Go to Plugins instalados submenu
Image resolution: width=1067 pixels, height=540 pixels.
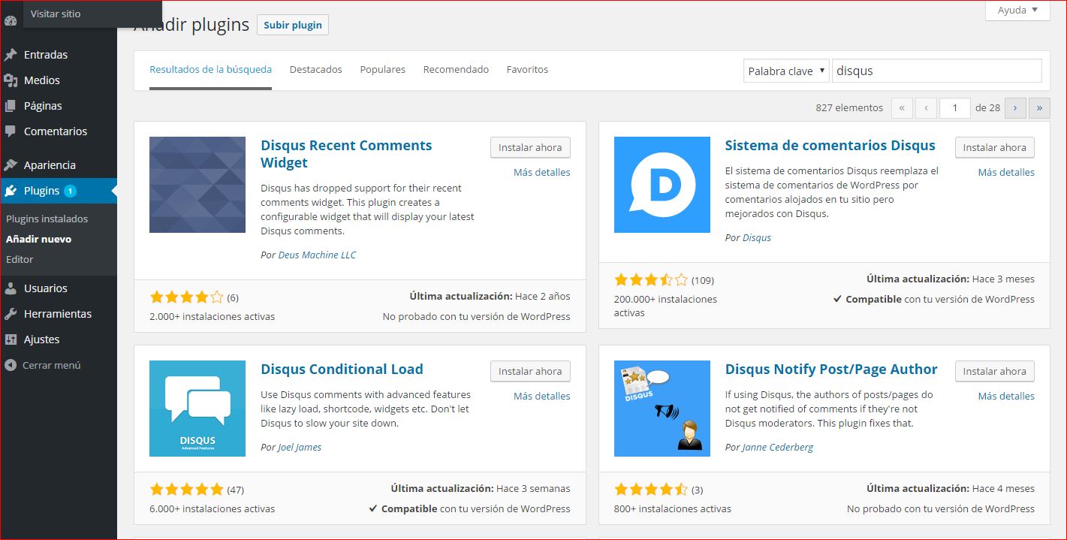(x=47, y=219)
